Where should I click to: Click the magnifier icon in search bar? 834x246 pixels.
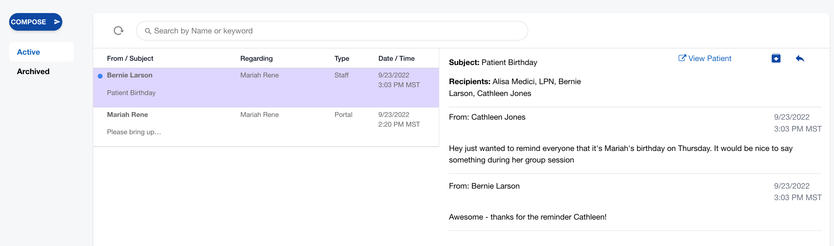click(148, 31)
